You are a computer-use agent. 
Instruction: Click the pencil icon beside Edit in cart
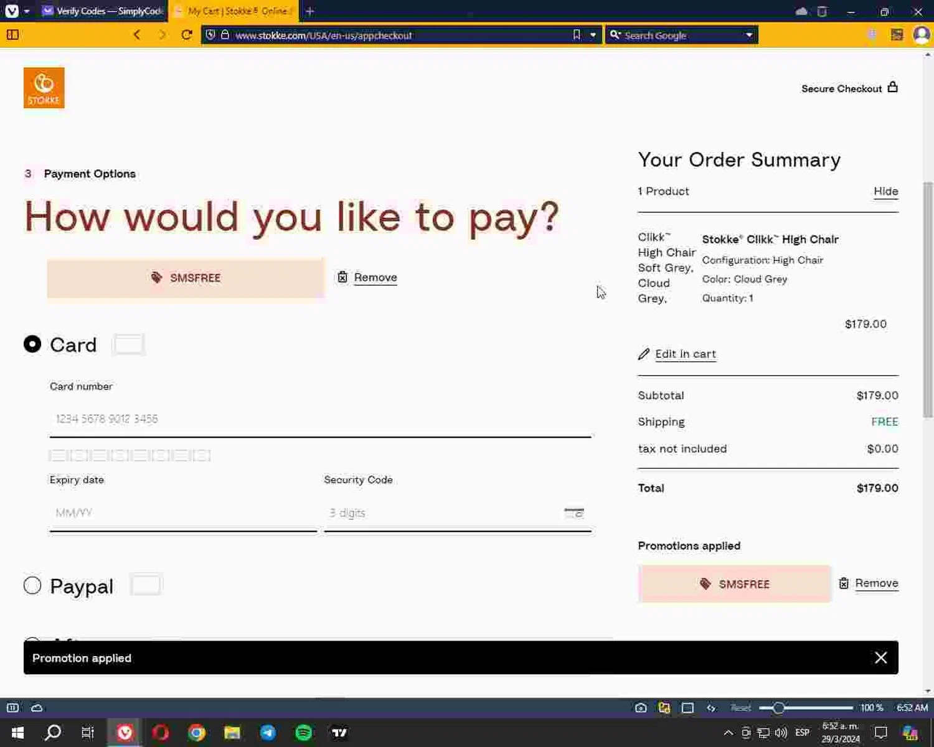644,354
